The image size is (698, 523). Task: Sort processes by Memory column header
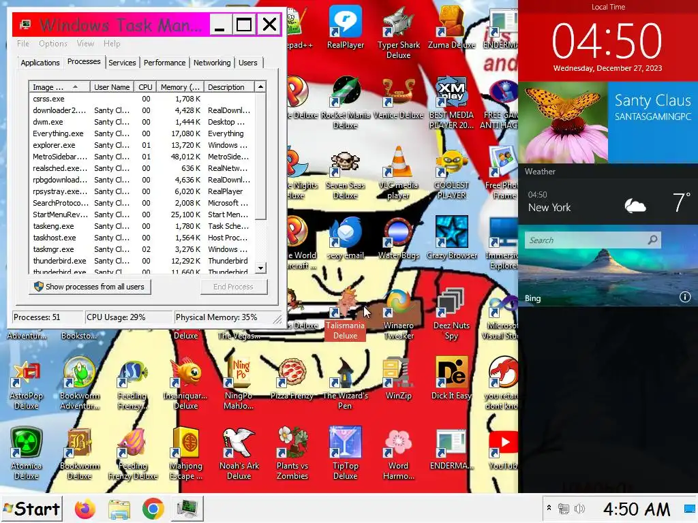click(180, 87)
